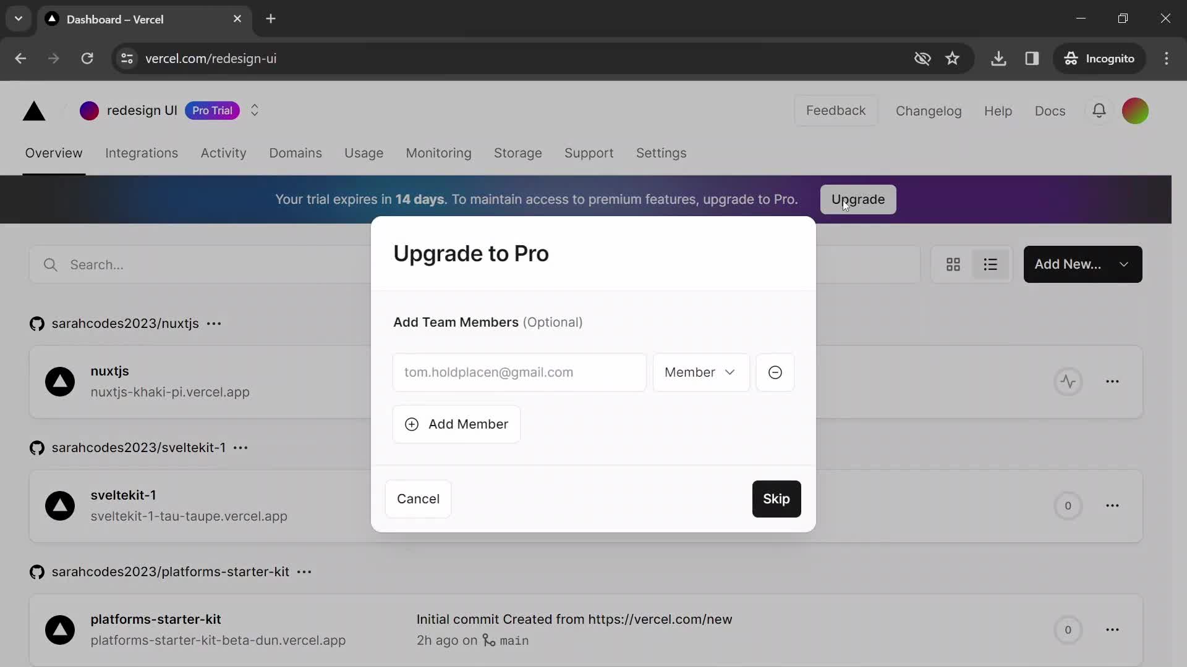Click the Cancel button in modal
1187x667 pixels.
pos(417,498)
